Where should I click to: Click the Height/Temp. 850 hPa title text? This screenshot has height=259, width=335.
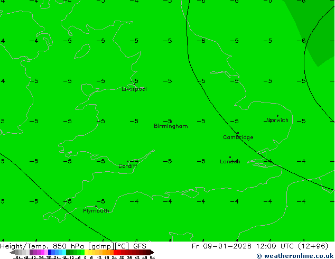pyautogui.click(x=43, y=246)
